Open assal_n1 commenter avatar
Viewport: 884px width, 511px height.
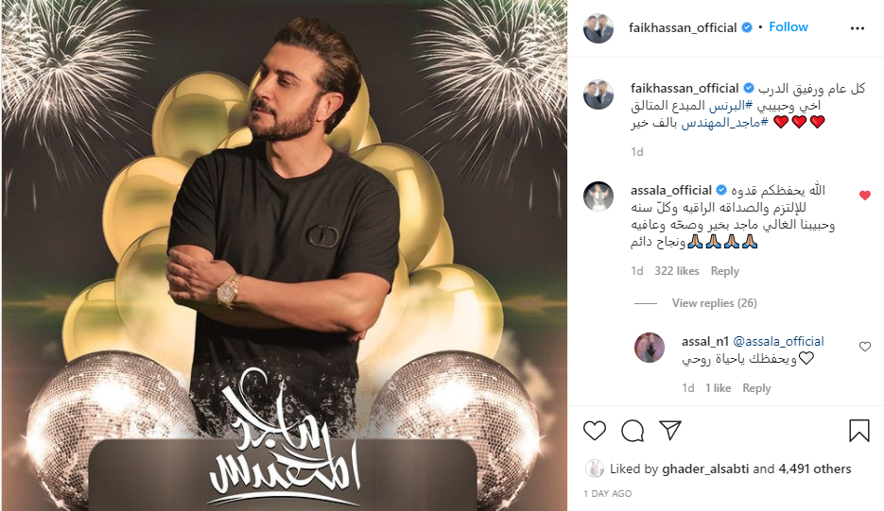click(650, 348)
